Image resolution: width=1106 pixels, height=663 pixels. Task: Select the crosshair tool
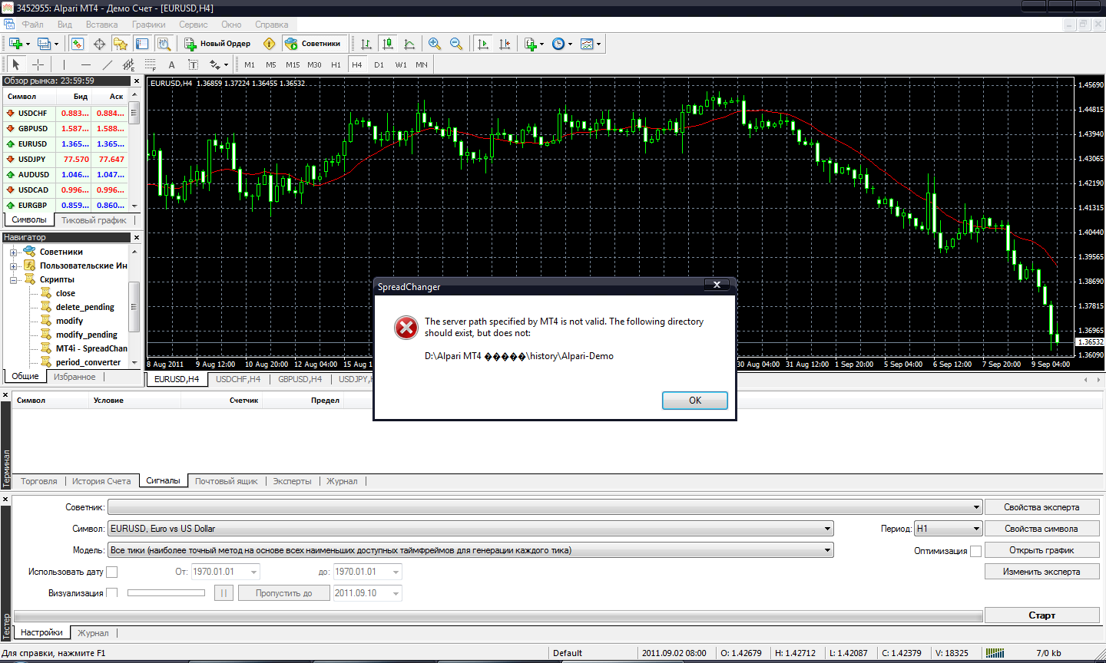click(38, 64)
